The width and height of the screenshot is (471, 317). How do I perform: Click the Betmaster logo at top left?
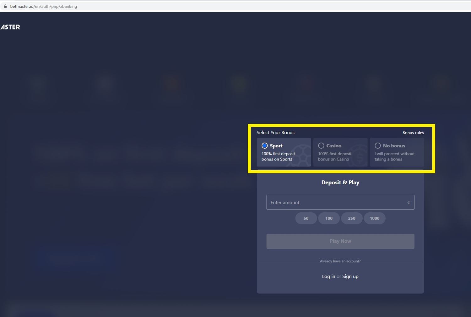point(10,27)
